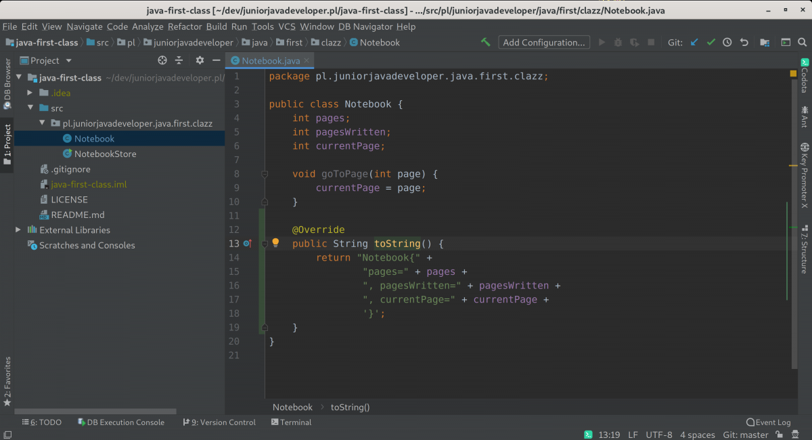This screenshot has height=440, width=812.
Task: Open Search Everywhere magnifier icon
Action: click(802, 42)
